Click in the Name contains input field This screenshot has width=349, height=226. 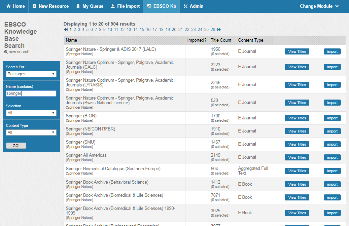(x=31, y=93)
